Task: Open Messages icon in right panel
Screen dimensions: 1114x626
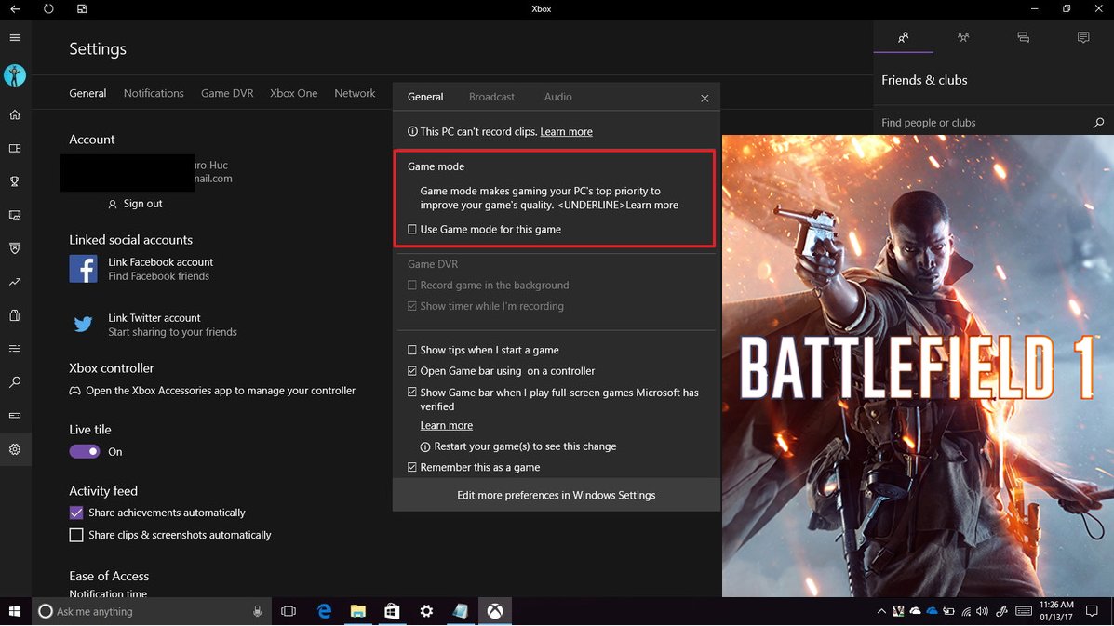Action: (1023, 38)
